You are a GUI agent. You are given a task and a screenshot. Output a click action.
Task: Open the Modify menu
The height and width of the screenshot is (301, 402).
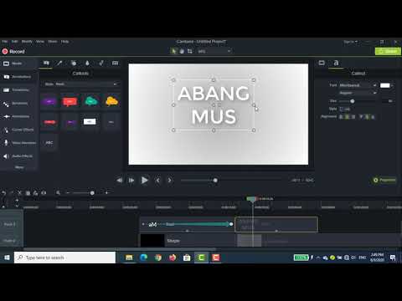coord(27,41)
